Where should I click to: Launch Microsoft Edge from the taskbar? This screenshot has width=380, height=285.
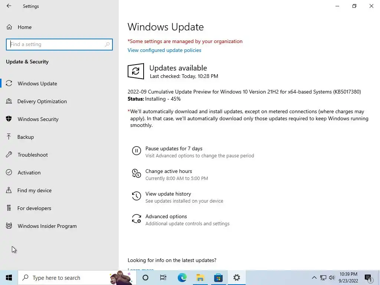(x=182, y=278)
